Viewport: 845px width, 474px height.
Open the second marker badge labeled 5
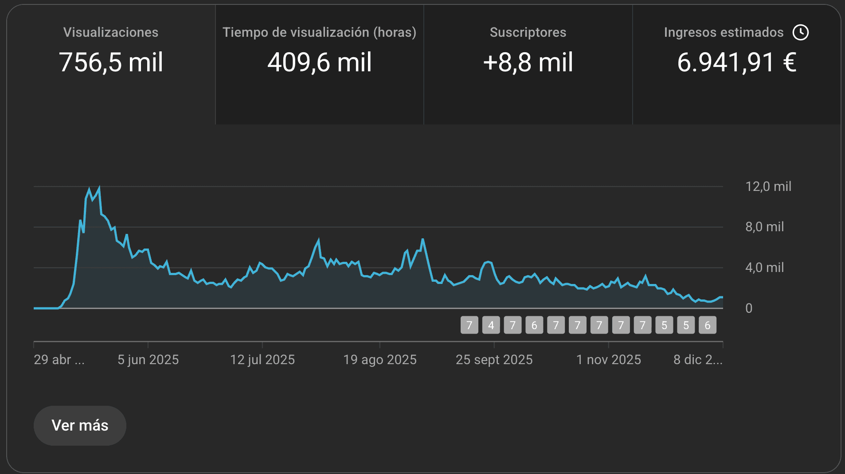point(686,325)
